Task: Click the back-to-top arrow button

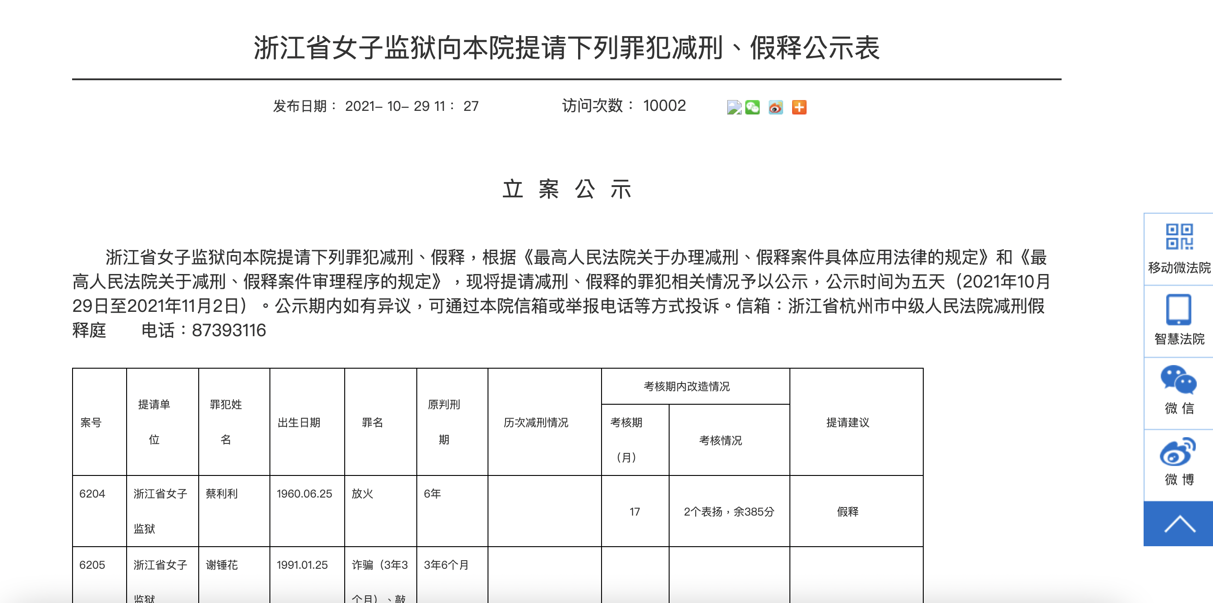Action: pyautogui.click(x=1179, y=524)
